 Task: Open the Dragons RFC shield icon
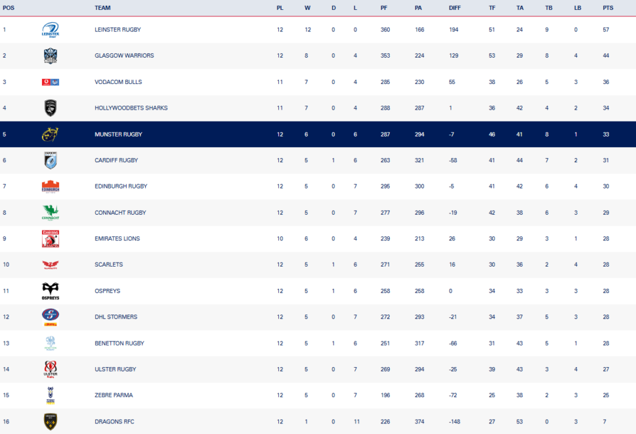tap(51, 421)
